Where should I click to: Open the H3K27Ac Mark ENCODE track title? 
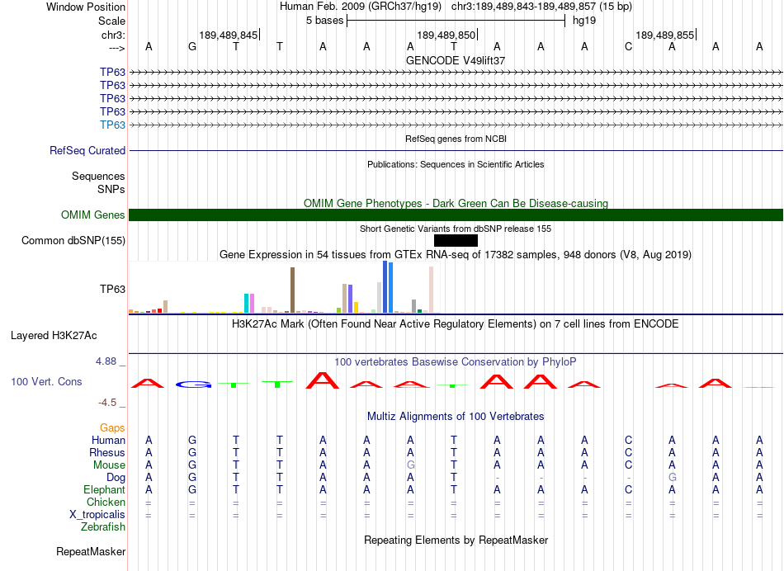[x=456, y=324]
